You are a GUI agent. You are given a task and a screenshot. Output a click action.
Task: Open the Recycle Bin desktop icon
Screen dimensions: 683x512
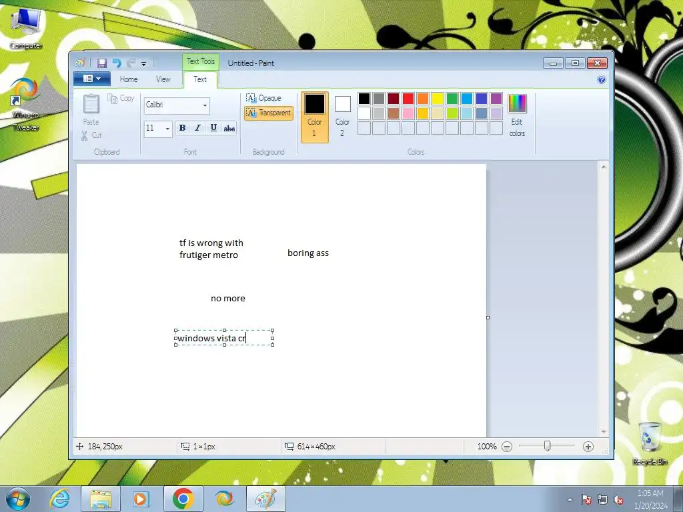click(x=650, y=443)
